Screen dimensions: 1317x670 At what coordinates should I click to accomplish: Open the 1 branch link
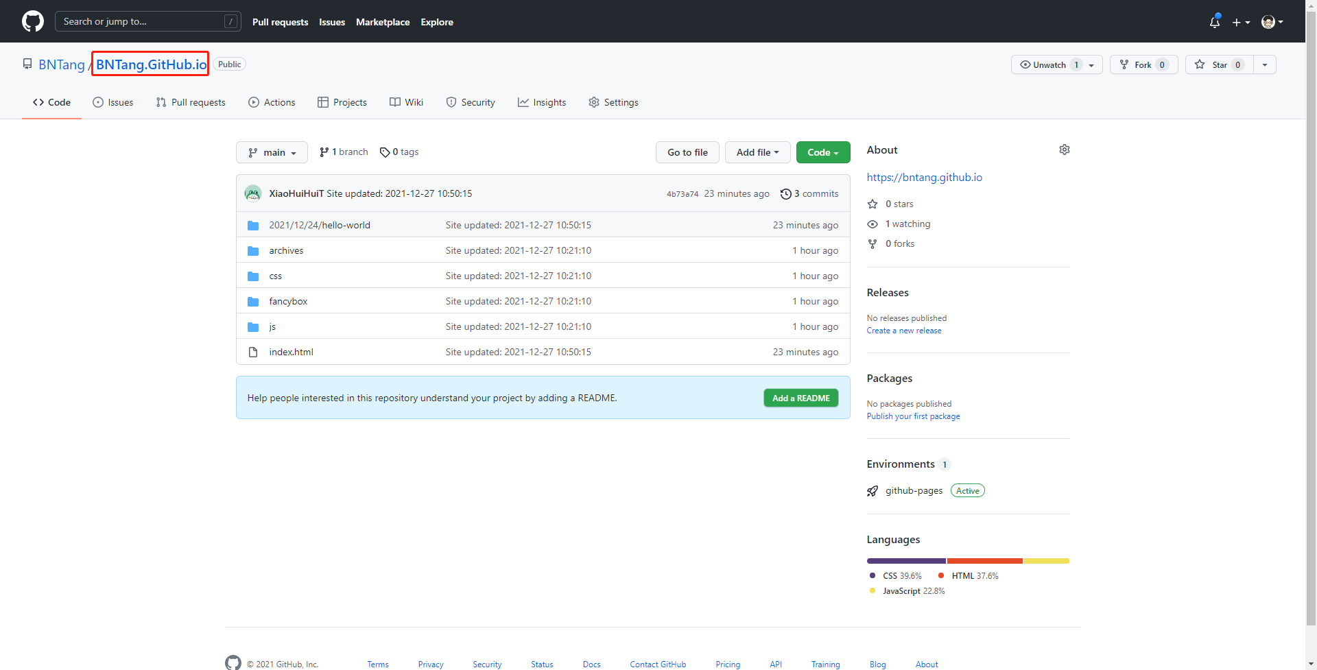344,152
